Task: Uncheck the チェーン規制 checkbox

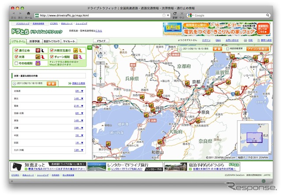Action: (x=52, y=57)
